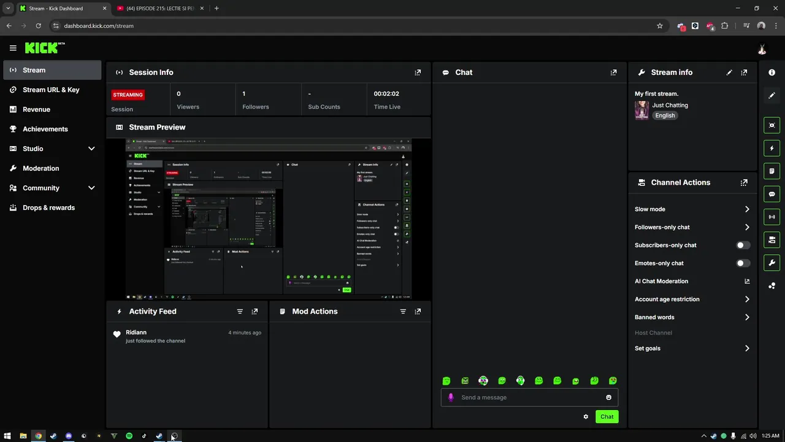Open the Revenue section
This screenshot has height=442, width=785.
tap(52, 109)
